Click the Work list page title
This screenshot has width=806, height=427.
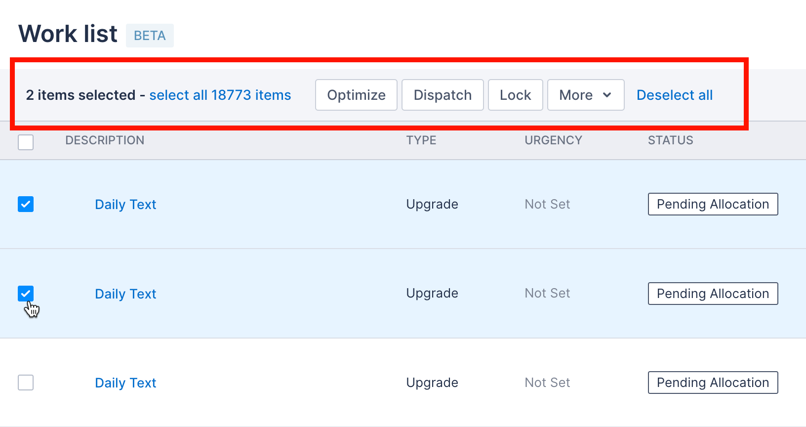[x=68, y=34]
